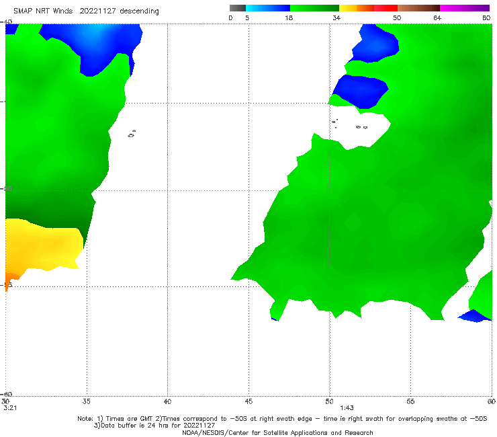The width and height of the screenshot is (497, 437).
Task: Click the latitude axis label '-40'
Action: 6,22
